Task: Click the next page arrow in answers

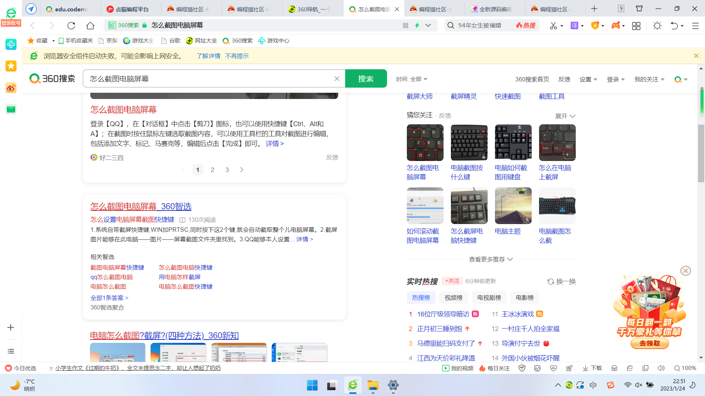Action: click(242, 170)
